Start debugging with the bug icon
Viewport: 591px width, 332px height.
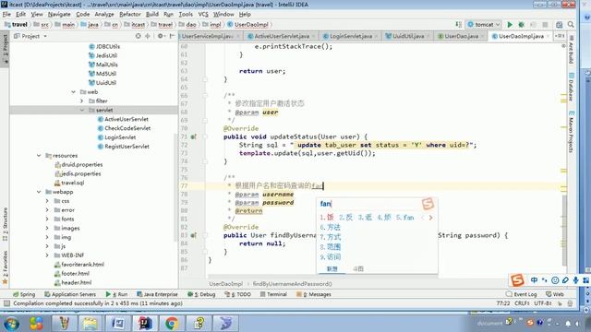pos(521,25)
